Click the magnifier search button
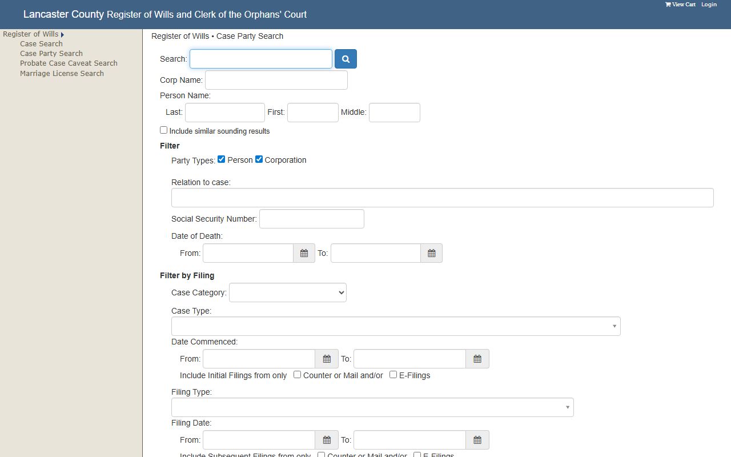The image size is (731, 457). pyautogui.click(x=346, y=59)
